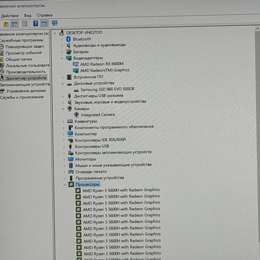Click the Очереди печати printer icon
The image size is (260, 260).
point(71,172)
